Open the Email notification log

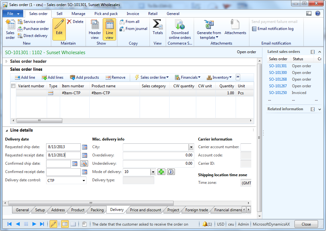(x=273, y=29)
